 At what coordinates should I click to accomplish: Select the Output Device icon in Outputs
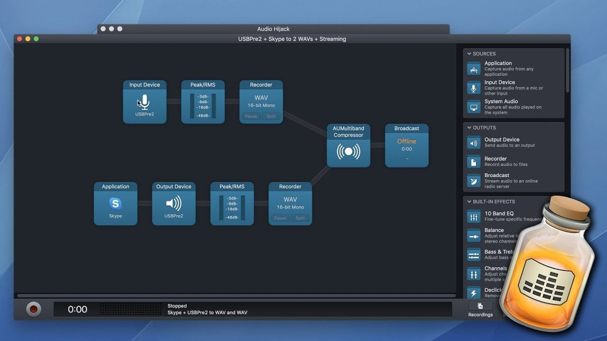[x=474, y=143]
